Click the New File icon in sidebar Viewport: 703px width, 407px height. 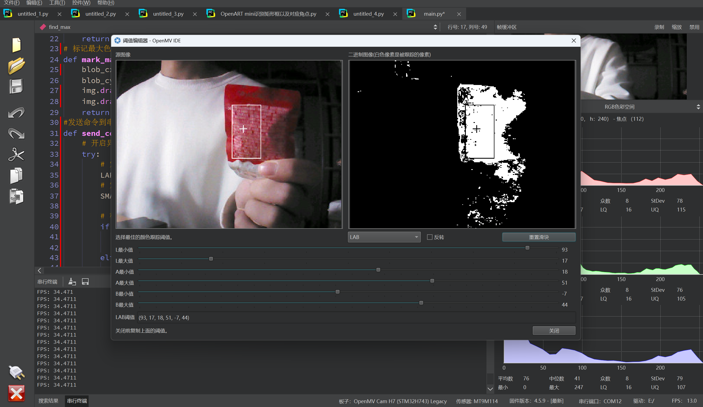click(16, 45)
